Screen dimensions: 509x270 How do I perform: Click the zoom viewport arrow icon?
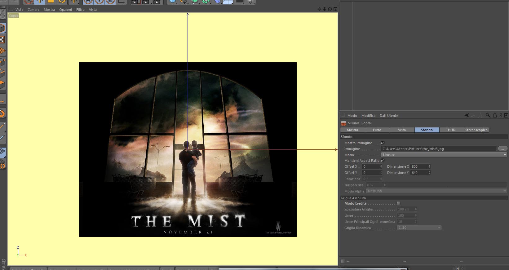coord(325,9)
